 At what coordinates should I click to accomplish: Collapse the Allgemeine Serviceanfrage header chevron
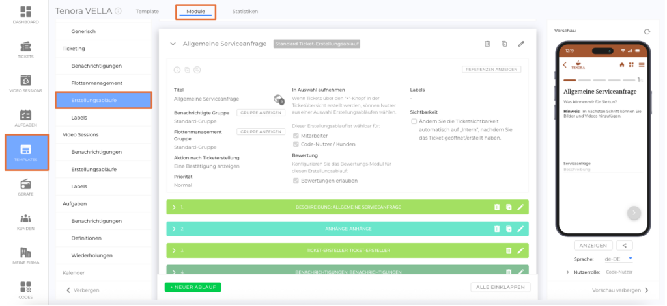[173, 44]
